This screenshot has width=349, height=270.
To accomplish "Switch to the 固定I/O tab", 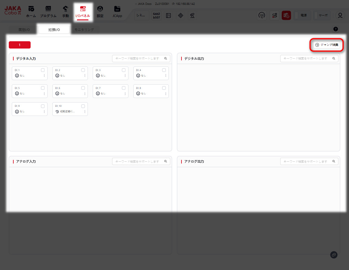I will (24, 30).
